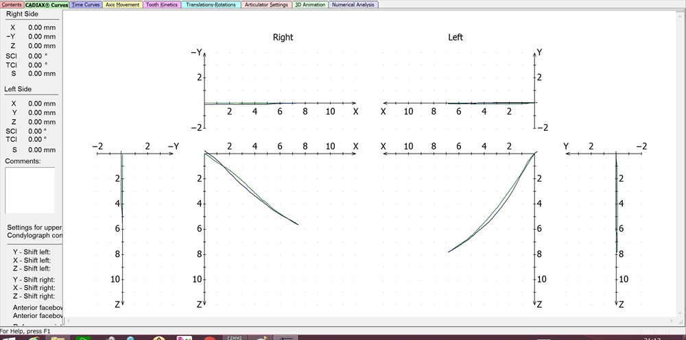Click the far-left Y-Z frontal plot curve
The image size is (686, 340).
pyautogui.click(x=121, y=192)
